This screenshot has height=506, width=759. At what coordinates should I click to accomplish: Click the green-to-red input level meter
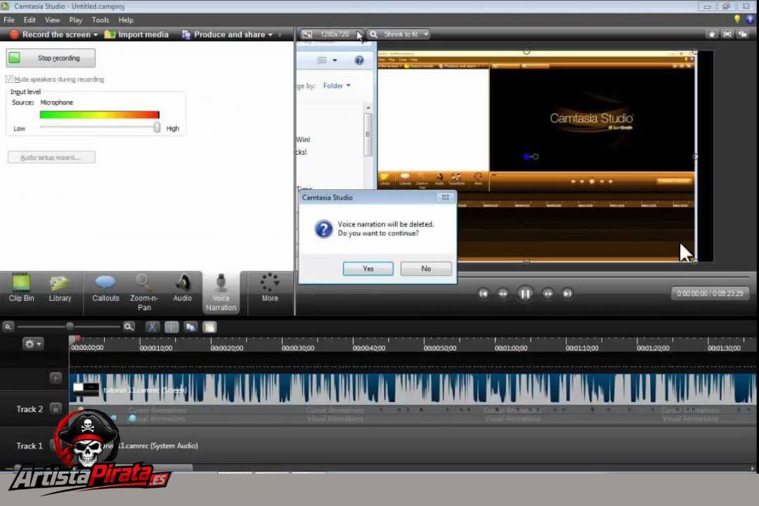[99, 115]
